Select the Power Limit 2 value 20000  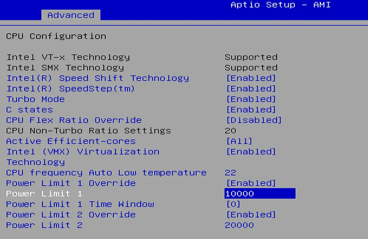click(x=239, y=225)
